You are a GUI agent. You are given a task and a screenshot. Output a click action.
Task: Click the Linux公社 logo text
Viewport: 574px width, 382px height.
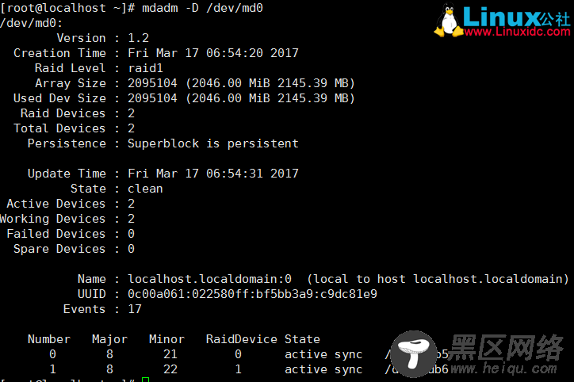pyautogui.click(x=517, y=17)
